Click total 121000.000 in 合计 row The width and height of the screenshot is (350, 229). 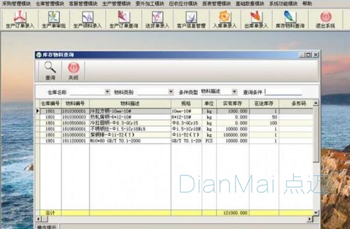(x=233, y=213)
